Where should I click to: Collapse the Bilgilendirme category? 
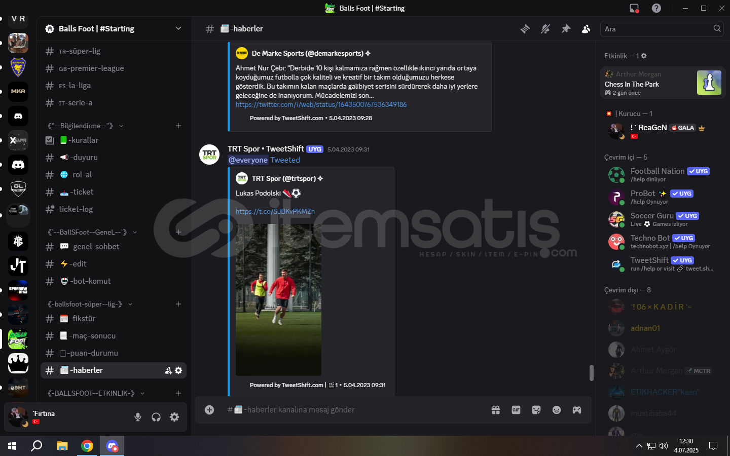coord(85,126)
